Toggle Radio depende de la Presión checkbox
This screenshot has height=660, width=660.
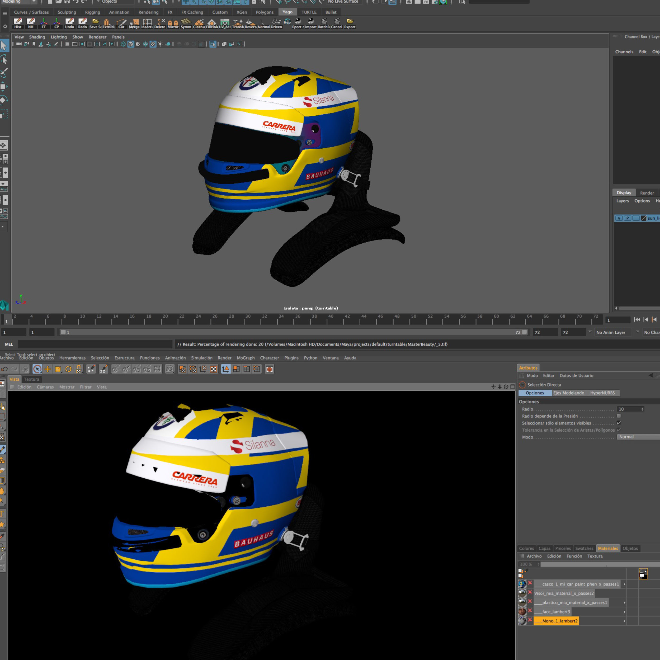619,416
